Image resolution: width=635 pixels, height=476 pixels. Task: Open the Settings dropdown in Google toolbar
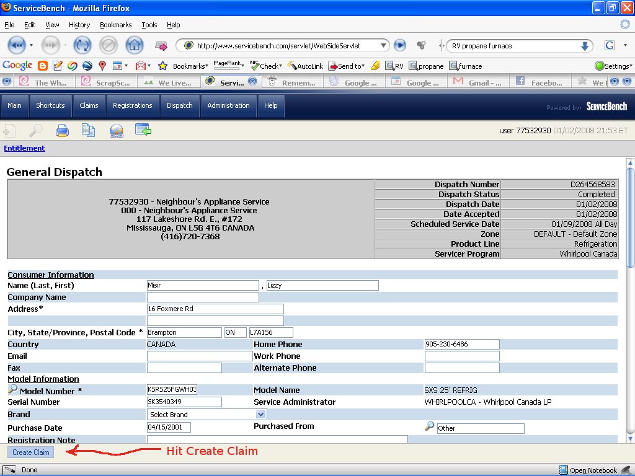coord(613,66)
